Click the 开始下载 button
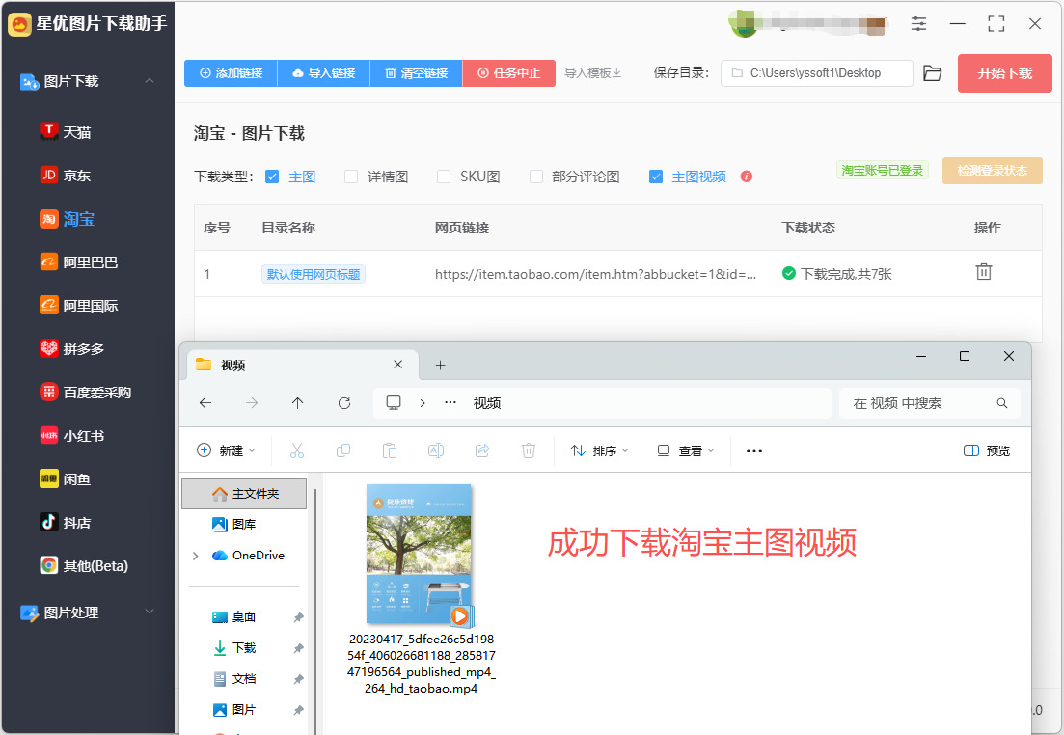 click(x=1004, y=73)
